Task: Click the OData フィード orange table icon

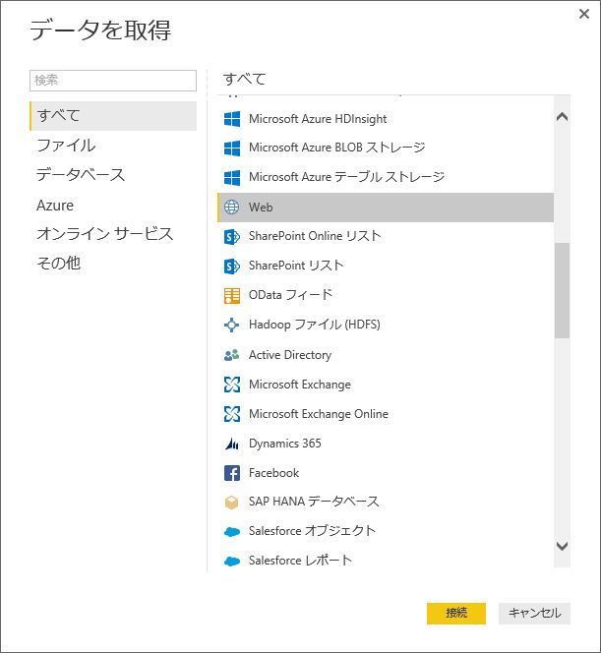Action: click(232, 296)
